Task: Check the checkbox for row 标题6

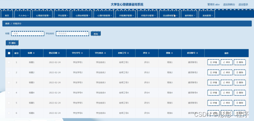Action: 9,113
